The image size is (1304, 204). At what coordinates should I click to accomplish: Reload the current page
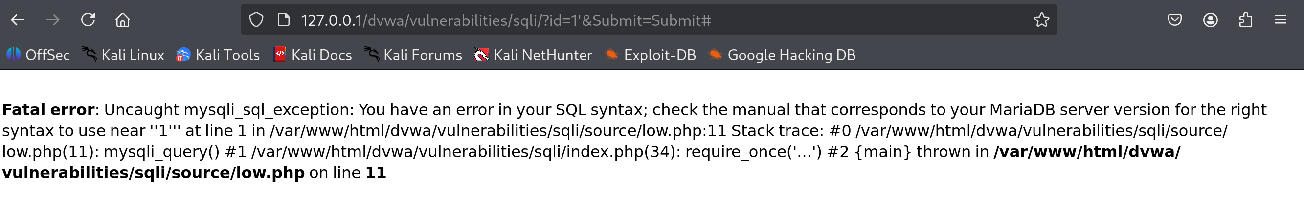click(x=88, y=20)
